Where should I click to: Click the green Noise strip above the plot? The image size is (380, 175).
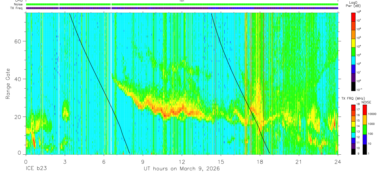(x=182, y=4)
